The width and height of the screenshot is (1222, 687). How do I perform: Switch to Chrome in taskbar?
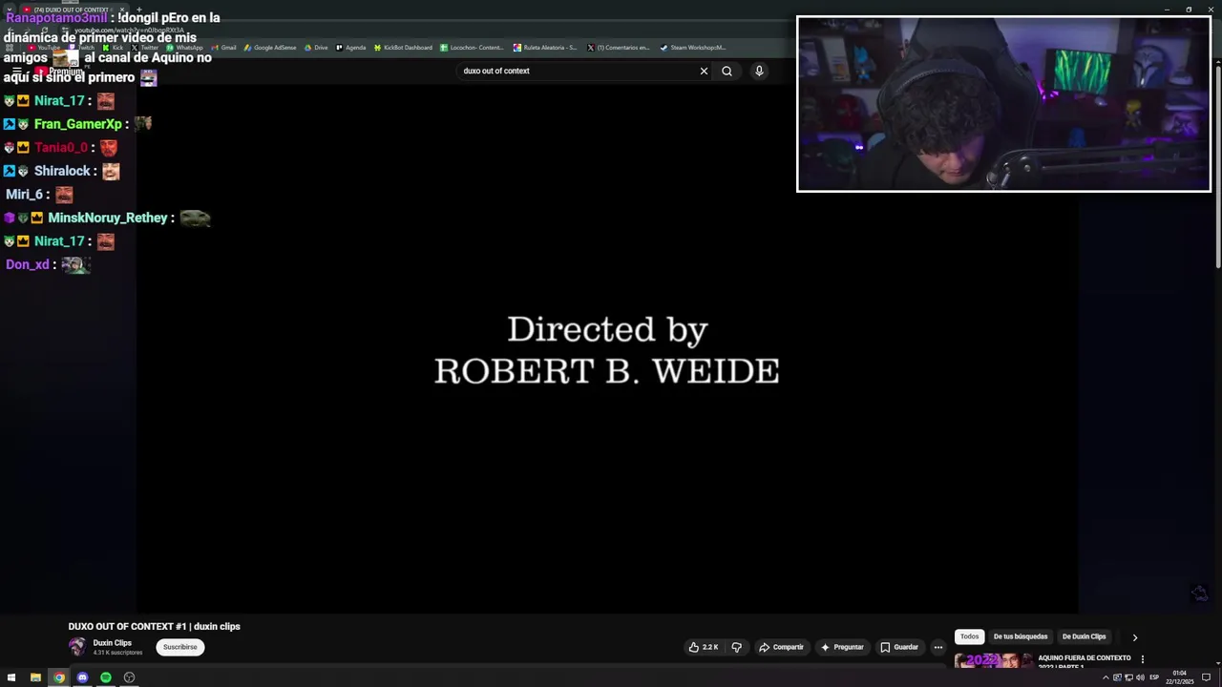click(59, 677)
